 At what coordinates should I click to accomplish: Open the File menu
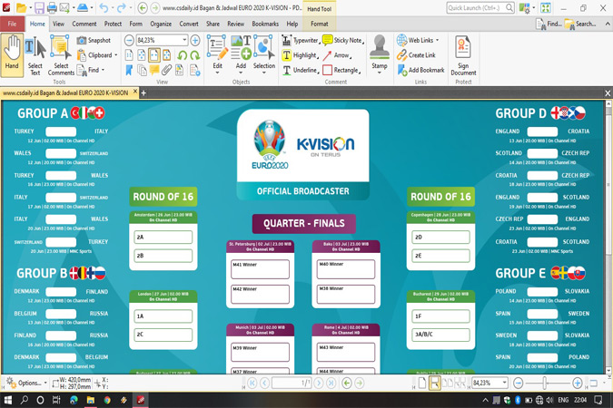coord(12,24)
